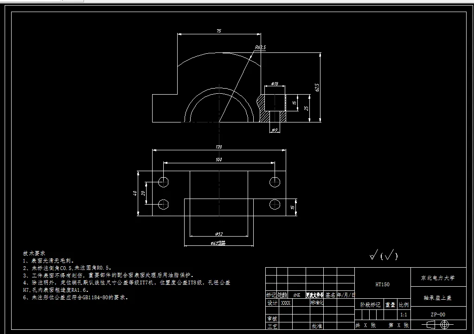Click the ø9 hole dimension text

[x=275, y=130]
